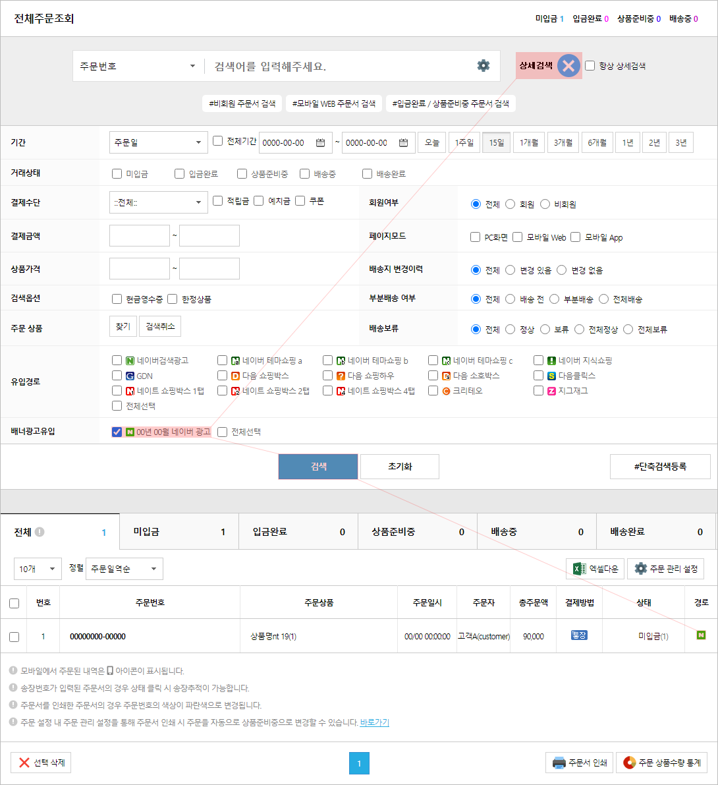Click the 전체 tab info icon
This screenshot has height=785, width=718.
click(40, 532)
